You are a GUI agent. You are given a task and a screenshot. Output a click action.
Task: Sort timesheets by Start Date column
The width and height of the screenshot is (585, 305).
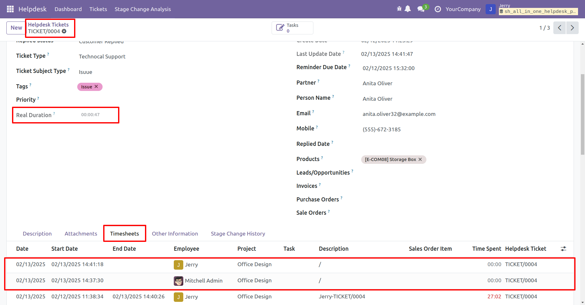coord(65,249)
